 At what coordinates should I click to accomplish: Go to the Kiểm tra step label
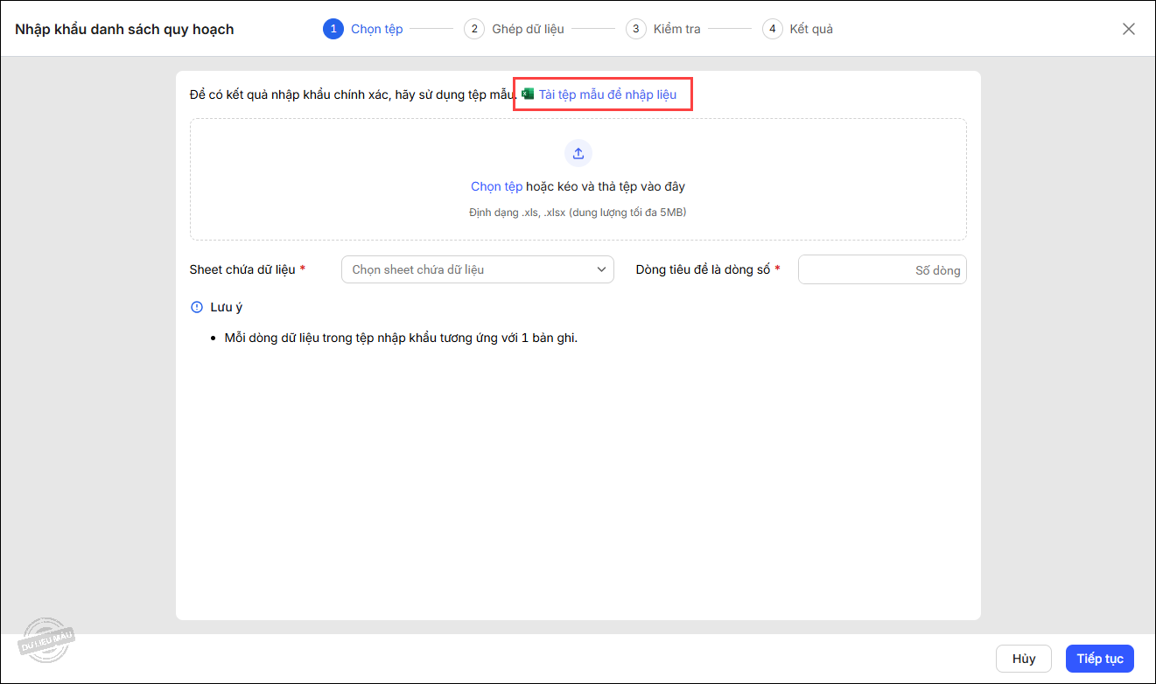click(x=676, y=29)
